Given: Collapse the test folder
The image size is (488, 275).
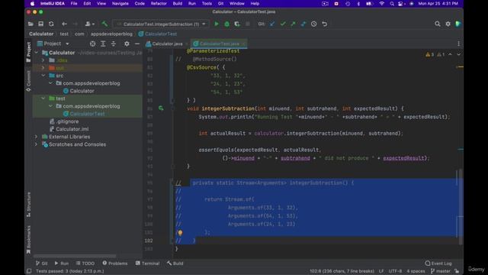Looking at the screenshot, I should [x=43, y=99].
